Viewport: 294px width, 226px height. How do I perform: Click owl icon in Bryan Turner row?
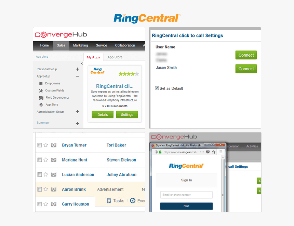pos(54,145)
